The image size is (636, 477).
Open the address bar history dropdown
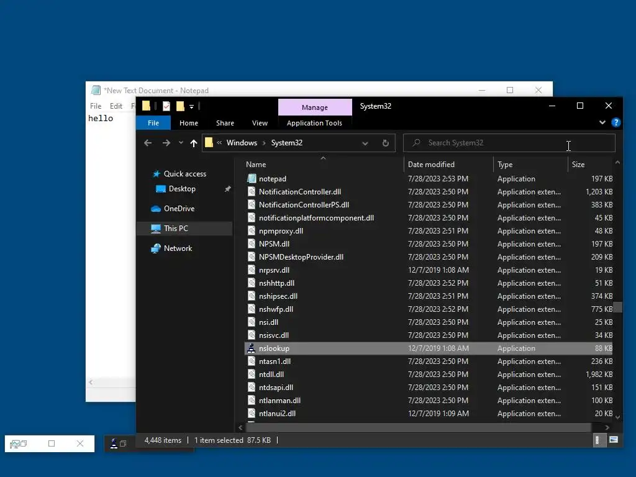point(365,143)
